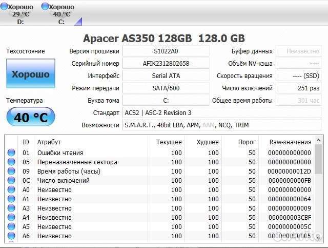Click the SATA/600 transfer mode field
The image size is (328, 248).
(166, 88)
